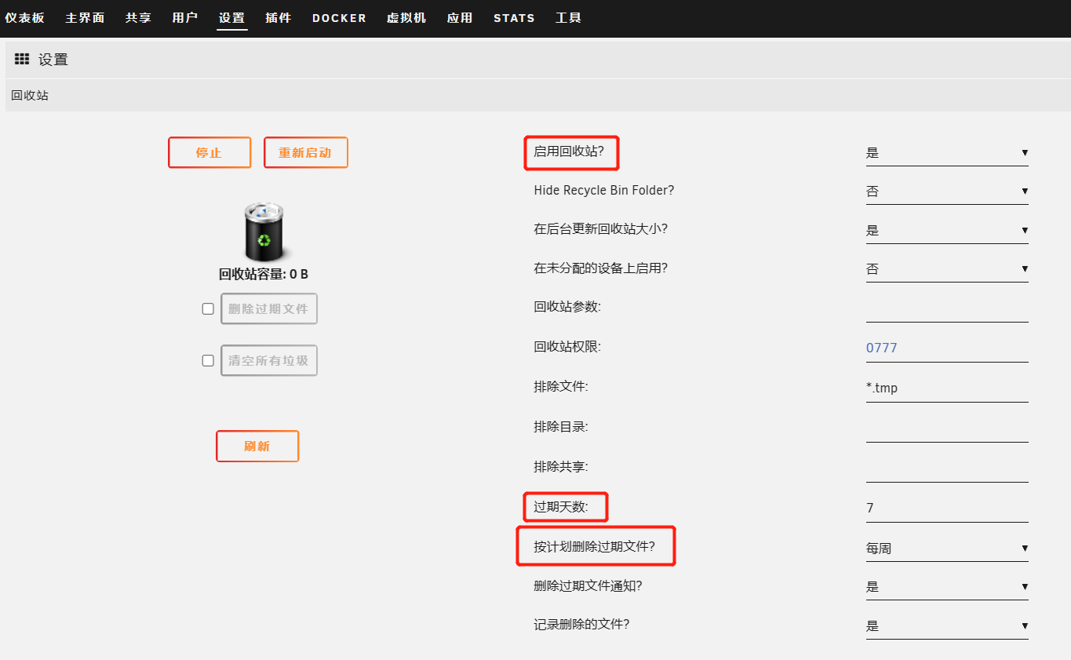Click the grid icon beside 设置 heading
Viewport: 1071px width, 660px height.
[x=22, y=59]
